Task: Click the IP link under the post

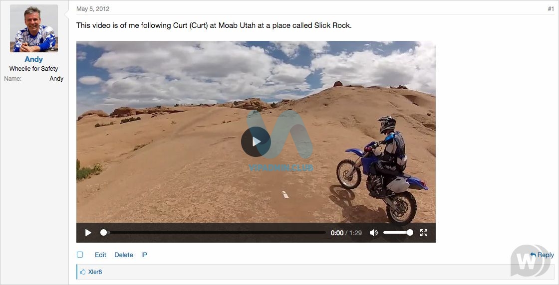Action: (144, 255)
